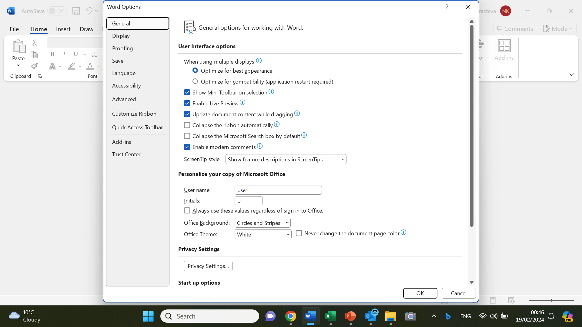582x327 pixels.
Task: Open the Proofing options category
Action: click(x=138, y=48)
